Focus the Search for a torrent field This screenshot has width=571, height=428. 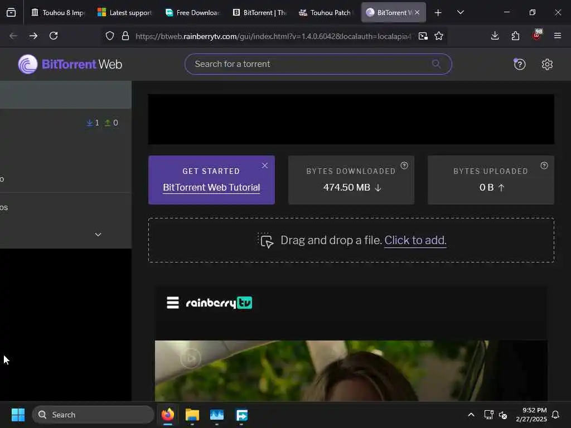tap(318, 64)
